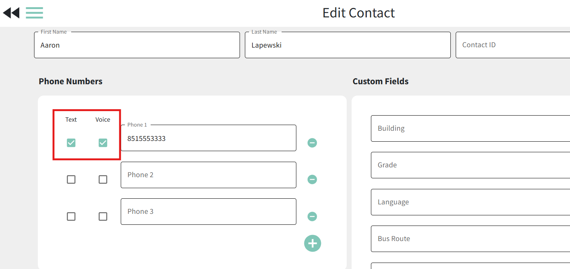Open the Building custom field
570x269 pixels.
[x=470, y=128]
